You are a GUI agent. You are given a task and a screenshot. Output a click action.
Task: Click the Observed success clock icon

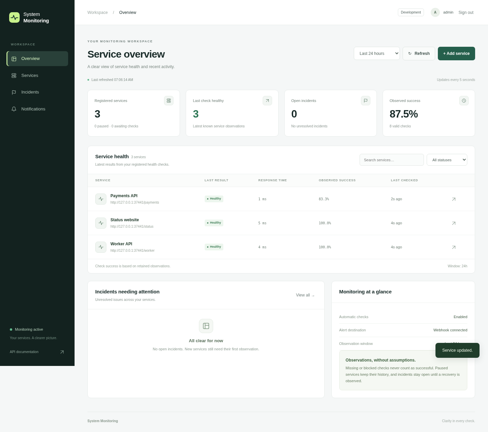[464, 101]
